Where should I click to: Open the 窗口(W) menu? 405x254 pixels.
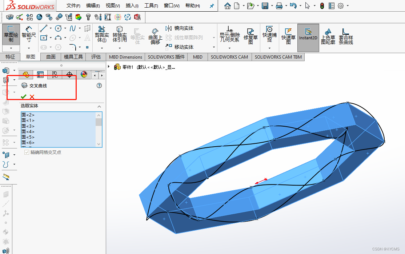(172, 6)
